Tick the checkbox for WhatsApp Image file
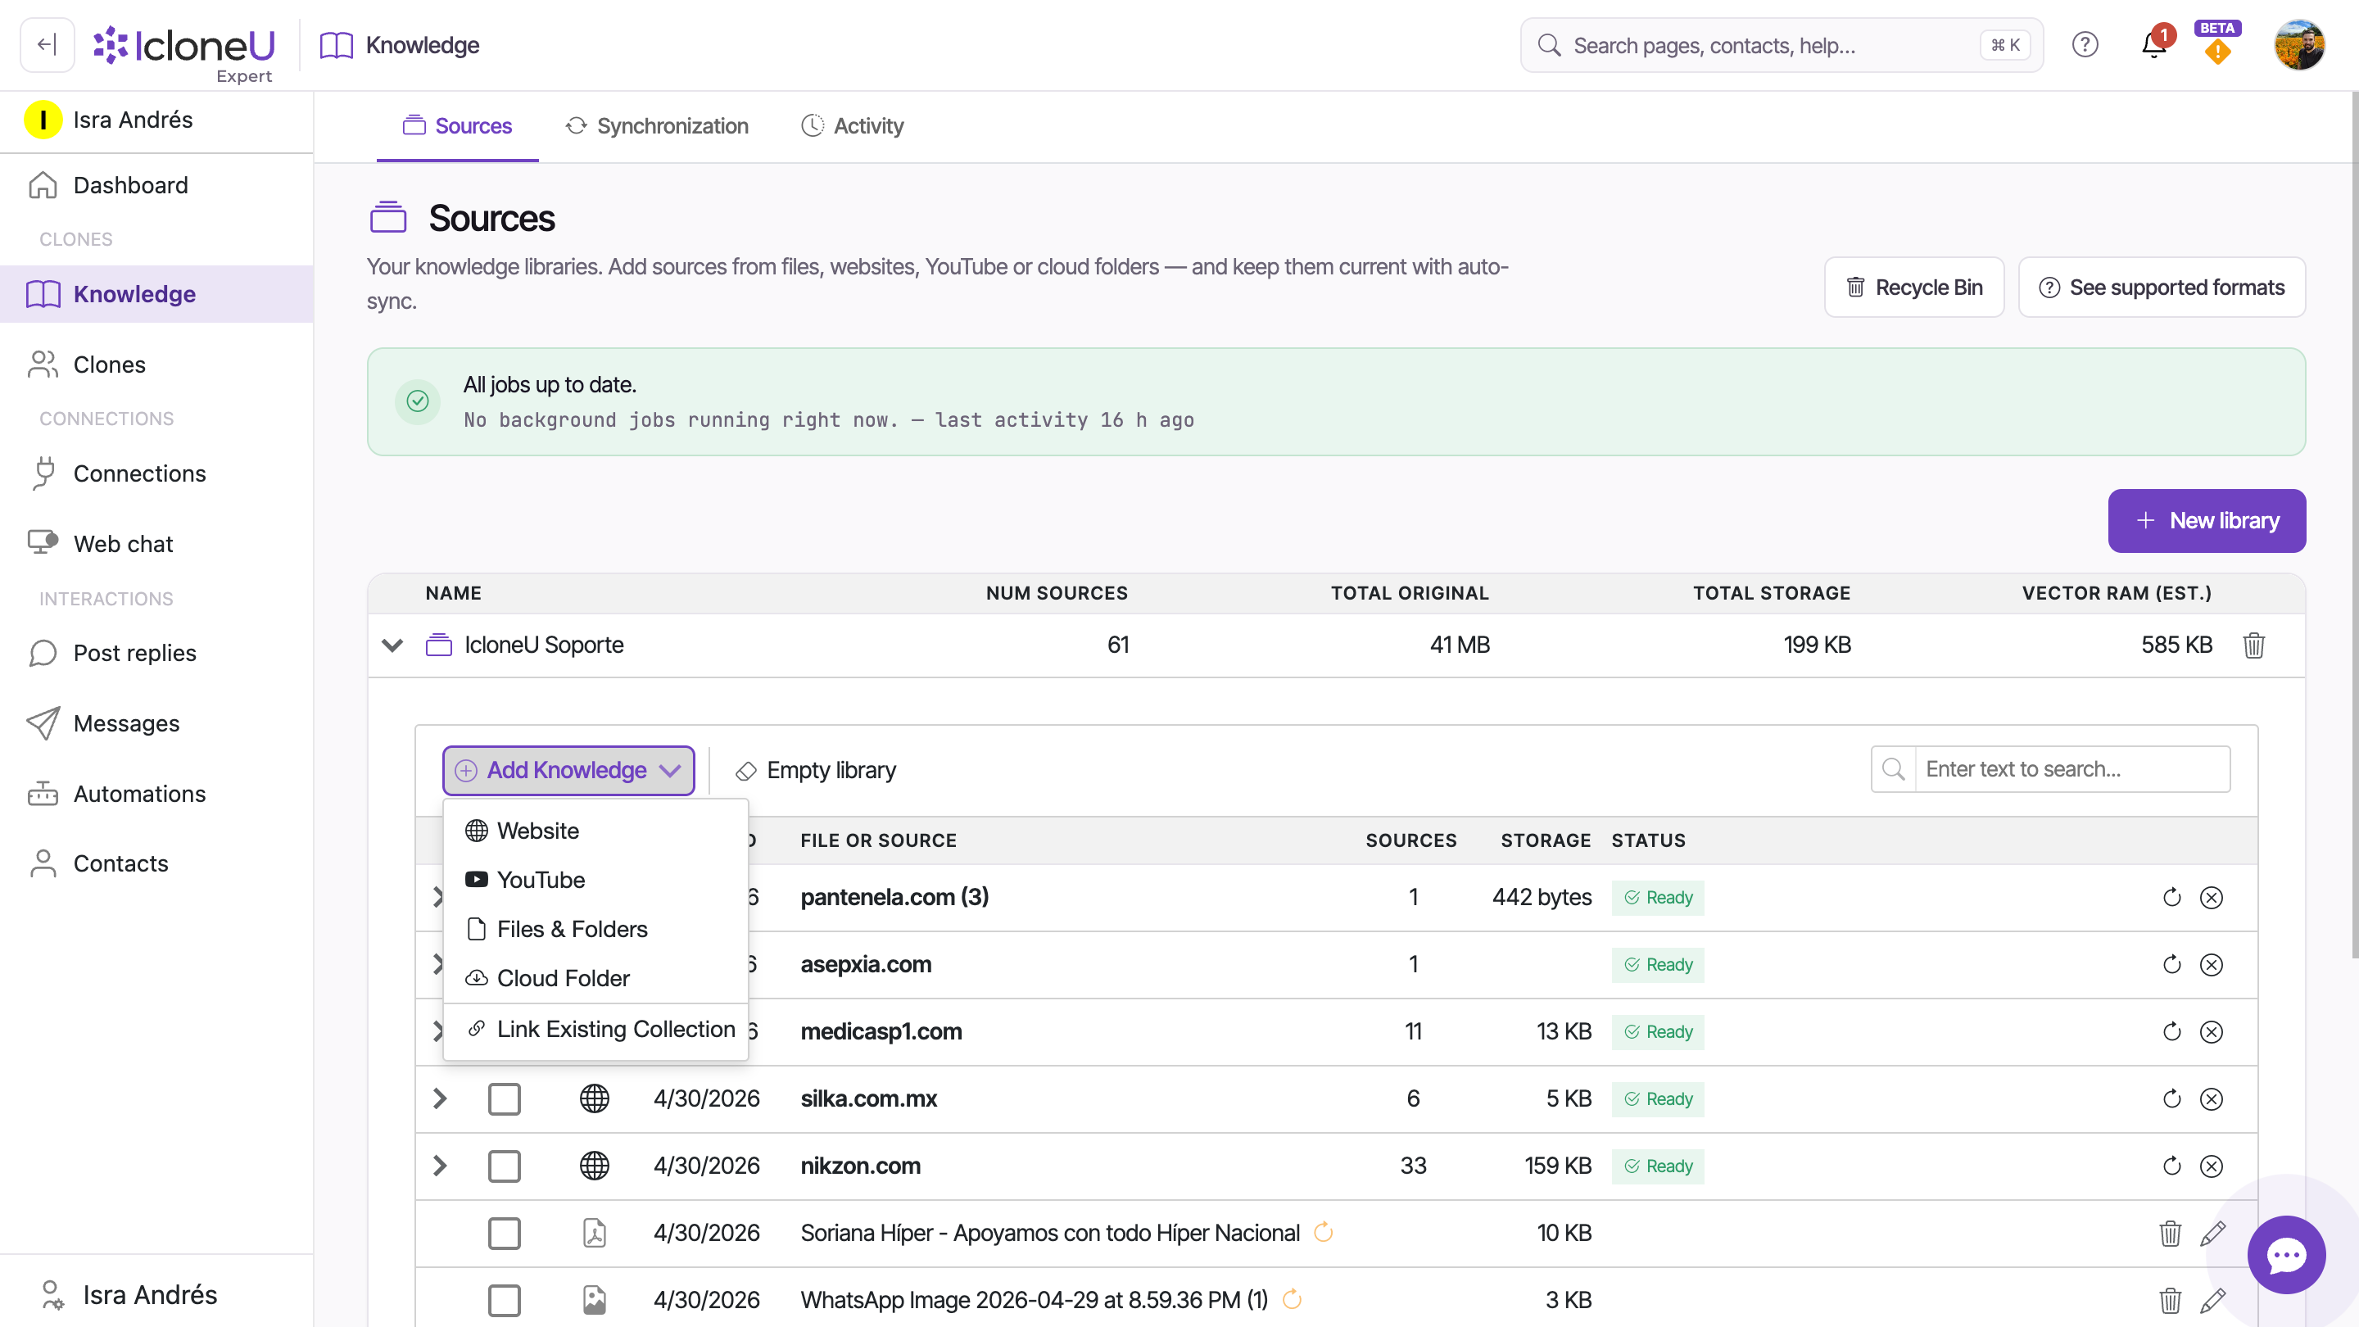Image resolution: width=2359 pixels, height=1327 pixels. tap(504, 1301)
